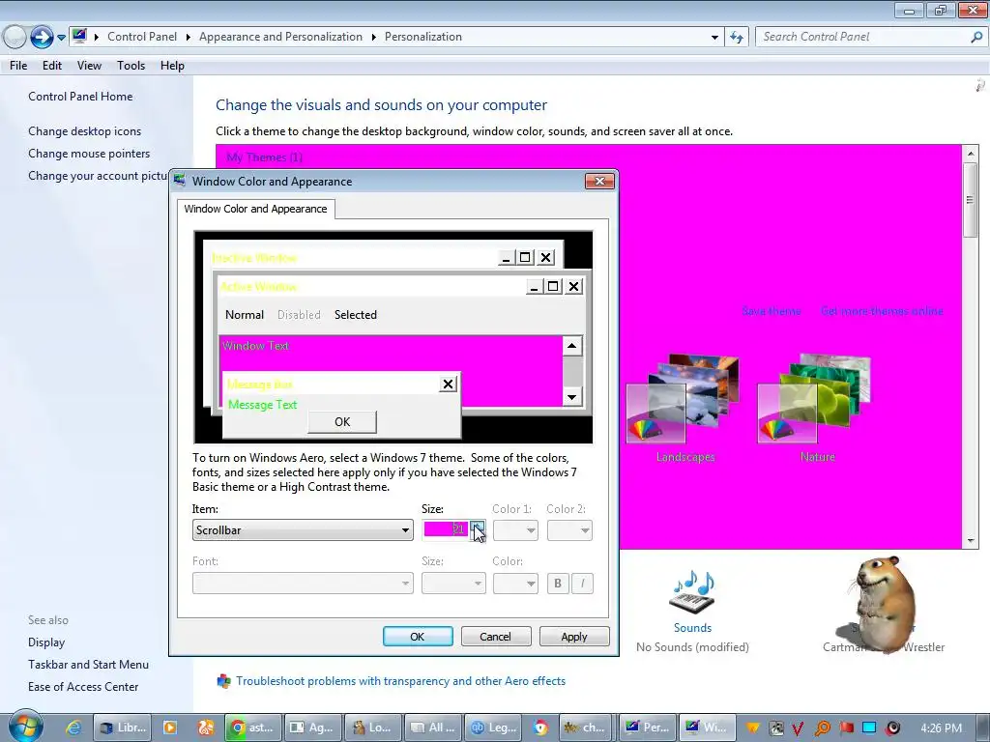The height and width of the screenshot is (742, 990).
Task: Click the blue monitor network tray icon
Action: [869, 728]
